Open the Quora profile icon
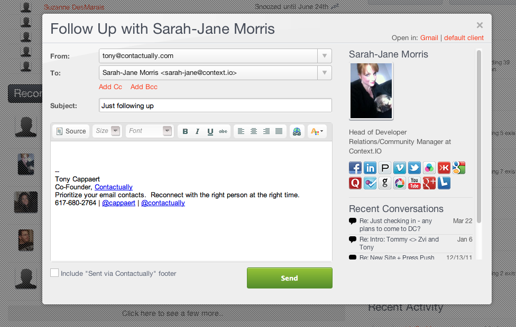Image resolution: width=516 pixels, height=327 pixels. point(355,183)
